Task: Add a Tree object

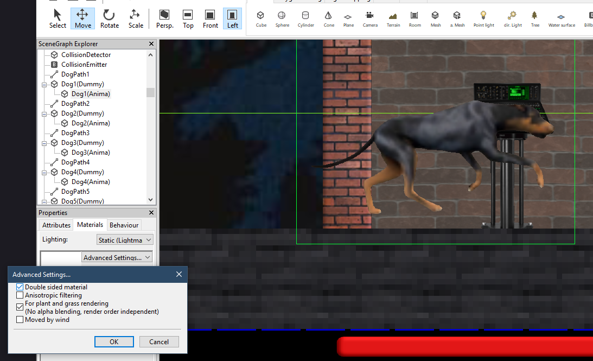Action: coord(535,19)
